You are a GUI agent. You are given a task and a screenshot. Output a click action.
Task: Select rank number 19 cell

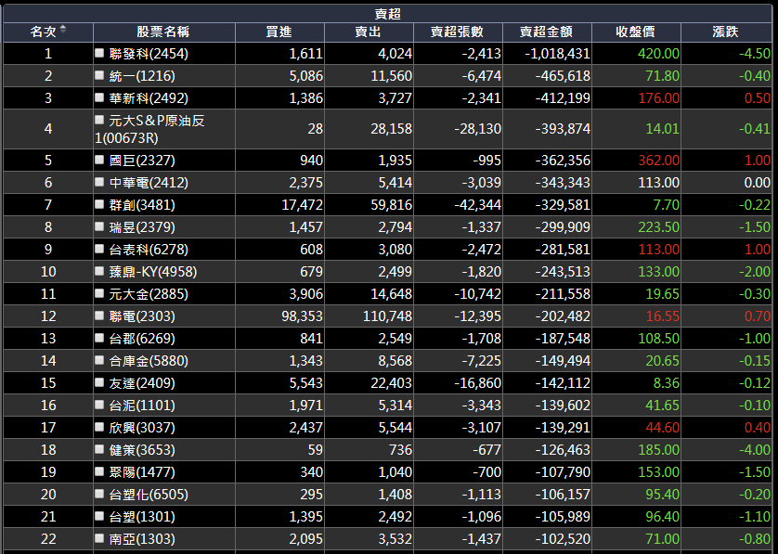tap(48, 471)
